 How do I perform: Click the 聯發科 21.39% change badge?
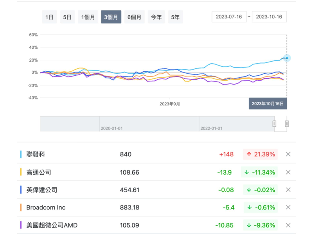[260, 154]
